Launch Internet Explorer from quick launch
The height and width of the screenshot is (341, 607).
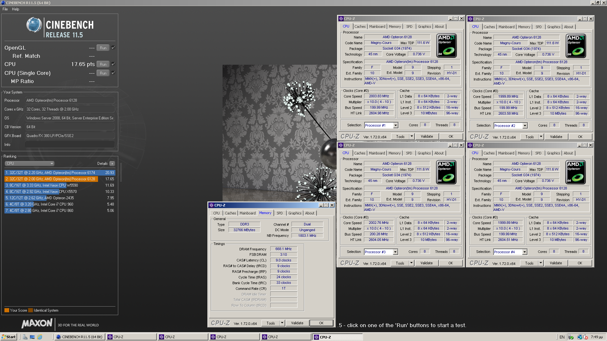click(x=40, y=337)
